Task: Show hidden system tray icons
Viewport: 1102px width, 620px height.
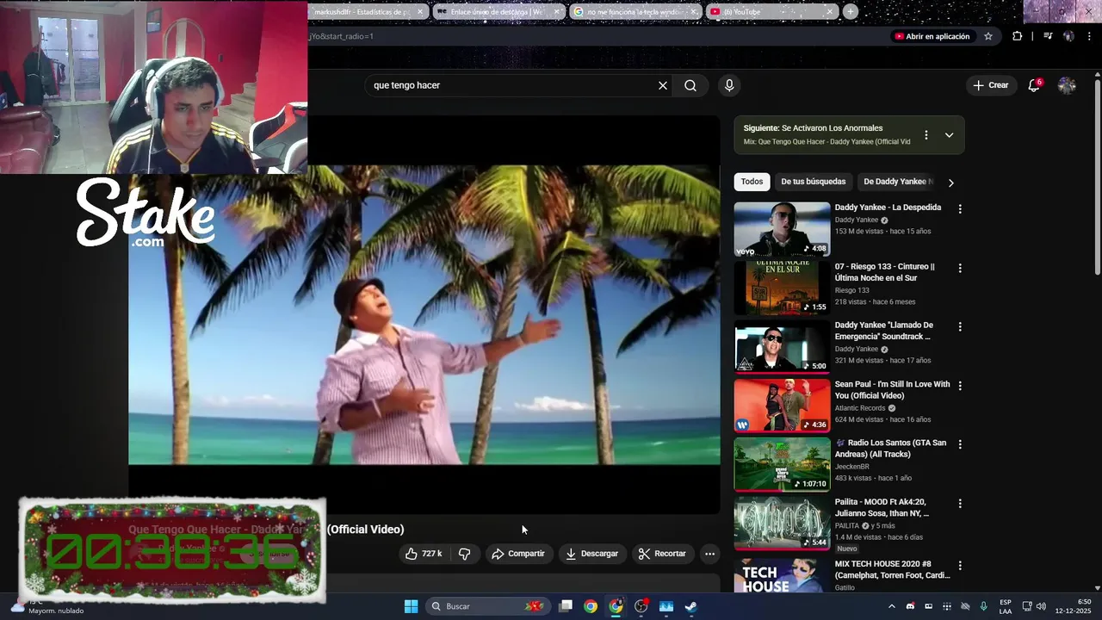Action: coord(891,606)
